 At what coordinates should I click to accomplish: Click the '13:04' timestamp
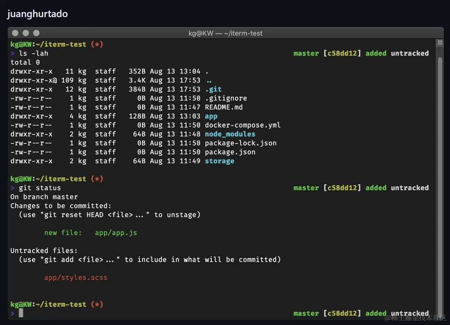[x=190, y=72]
